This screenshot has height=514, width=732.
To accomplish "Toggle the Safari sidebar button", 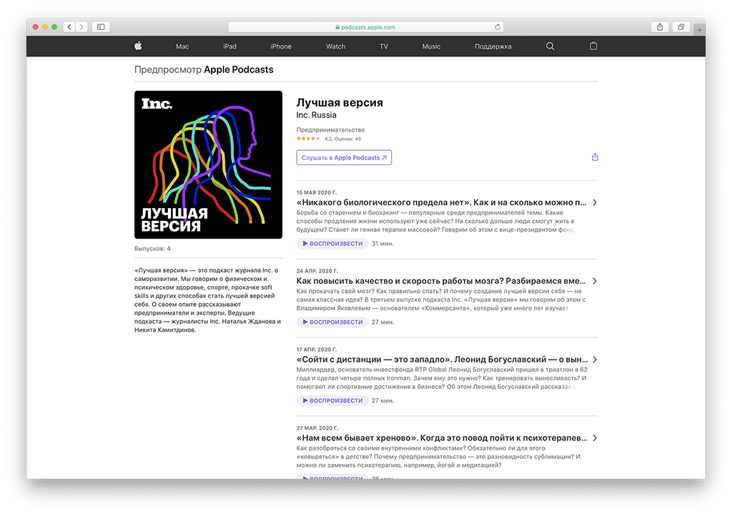I will tap(101, 27).
